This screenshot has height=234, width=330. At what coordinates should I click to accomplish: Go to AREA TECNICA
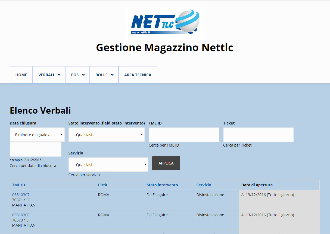[138, 75]
